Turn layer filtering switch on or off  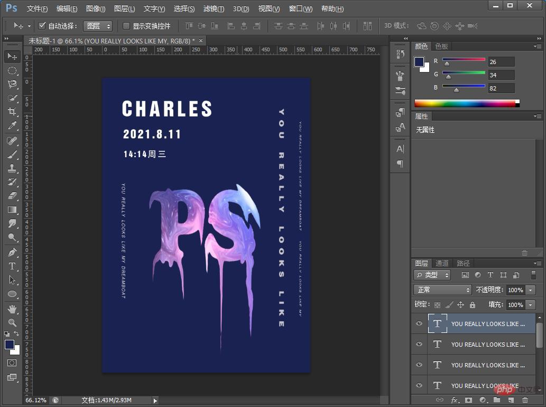tap(533, 275)
